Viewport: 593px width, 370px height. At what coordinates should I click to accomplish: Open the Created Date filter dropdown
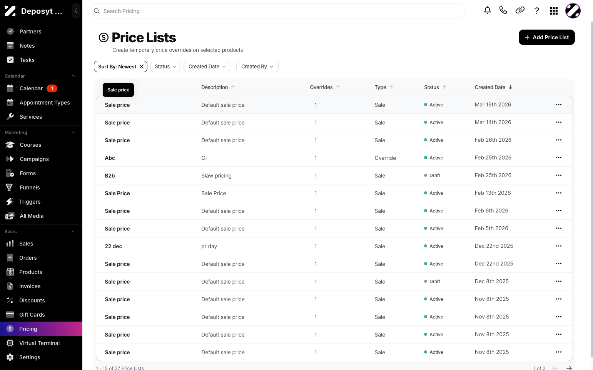tap(207, 66)
